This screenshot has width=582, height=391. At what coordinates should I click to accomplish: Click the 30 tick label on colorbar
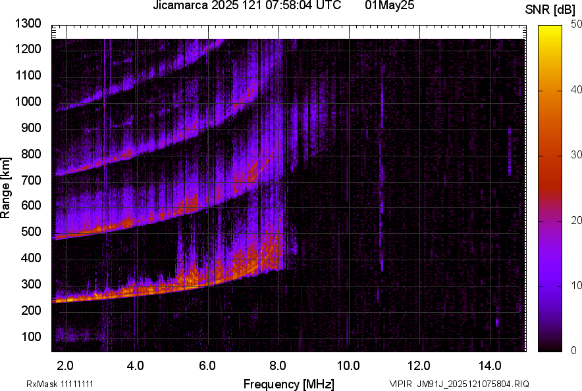577,155
